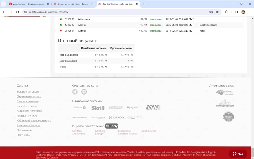254x159 pixels.
Task: Open the Gambling Therapy link
Action: coord(100,132)
